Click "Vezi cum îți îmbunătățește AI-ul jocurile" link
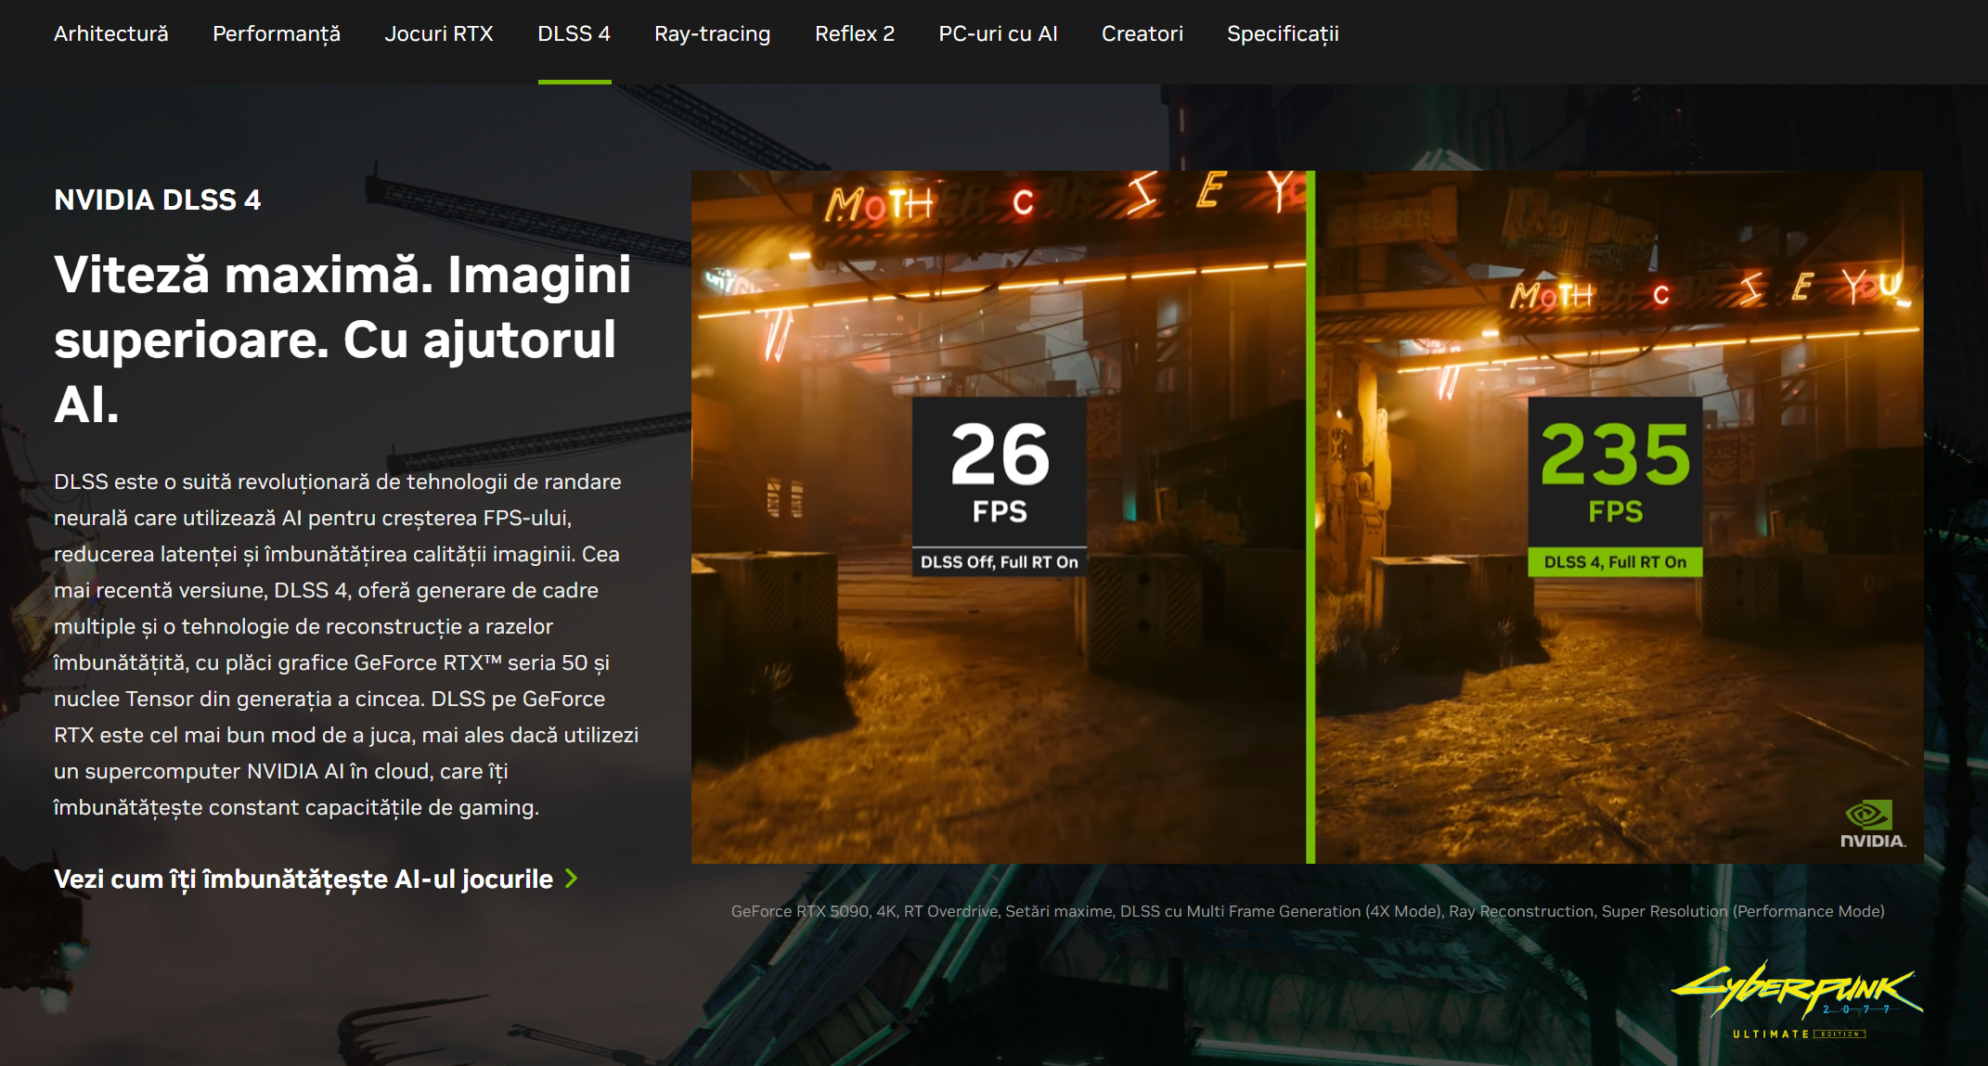This screenshot has height=1066, width=1988. click(x=303, y=879)
